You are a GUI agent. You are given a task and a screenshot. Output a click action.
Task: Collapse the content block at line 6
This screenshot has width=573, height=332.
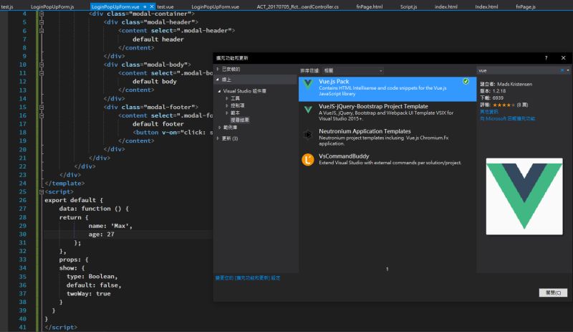[42, 31]
